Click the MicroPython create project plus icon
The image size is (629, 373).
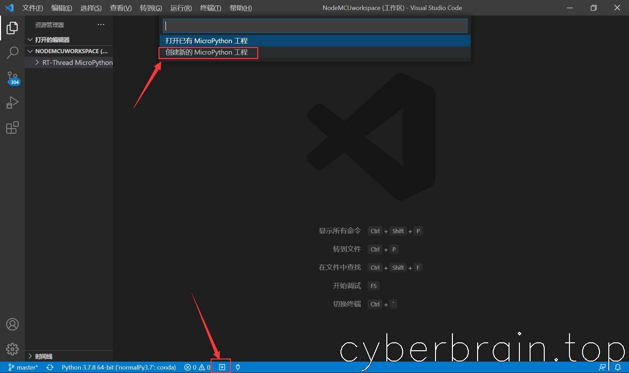pyautogui.click(x=222, y=367)
